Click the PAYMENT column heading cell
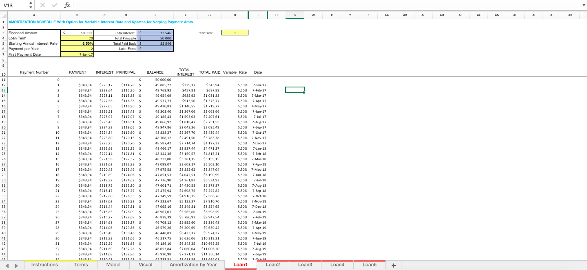This screenshot has width=587, height=270. tap(78, 72)
